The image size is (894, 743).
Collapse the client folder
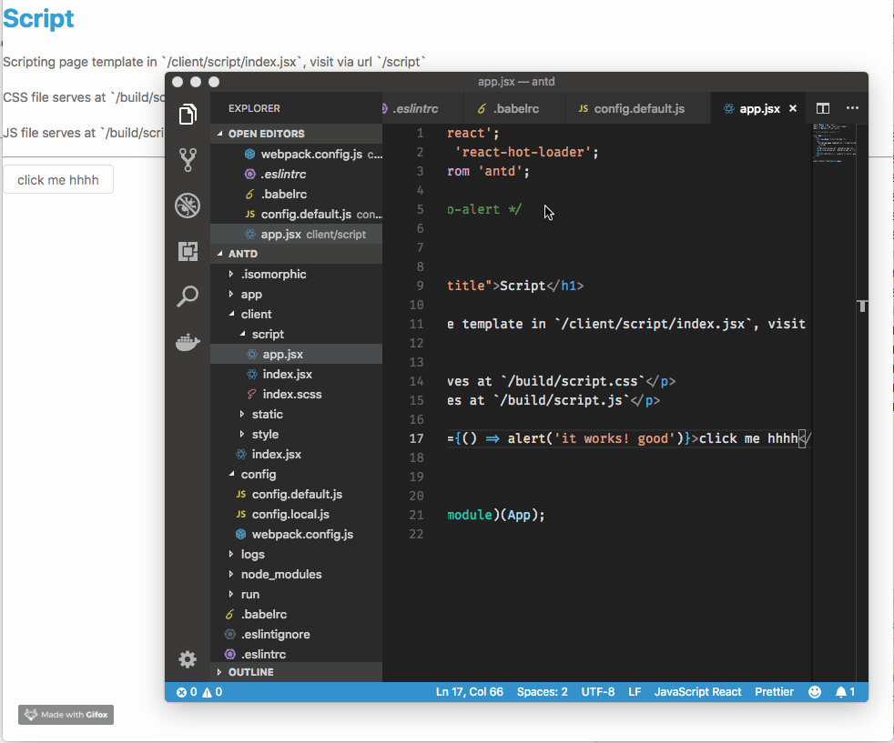coord(297,314)
